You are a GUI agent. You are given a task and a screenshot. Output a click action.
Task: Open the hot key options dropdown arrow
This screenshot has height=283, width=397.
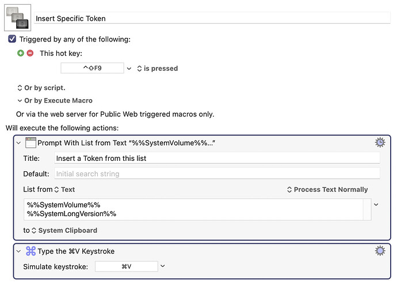tap(129, 69)
